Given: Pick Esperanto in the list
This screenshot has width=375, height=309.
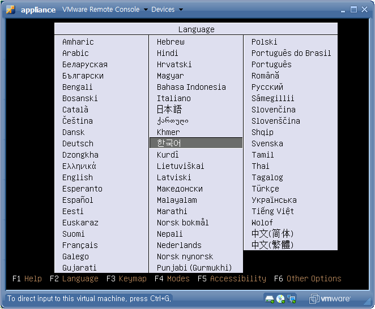Looking at the screenshot, I should (82, 189).
